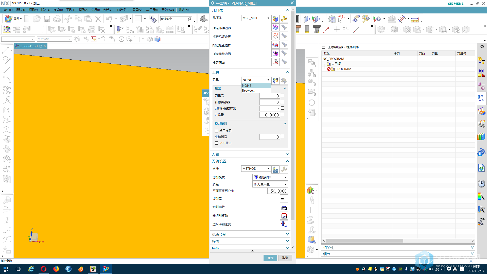Click the 确定 button

point(270,258)
